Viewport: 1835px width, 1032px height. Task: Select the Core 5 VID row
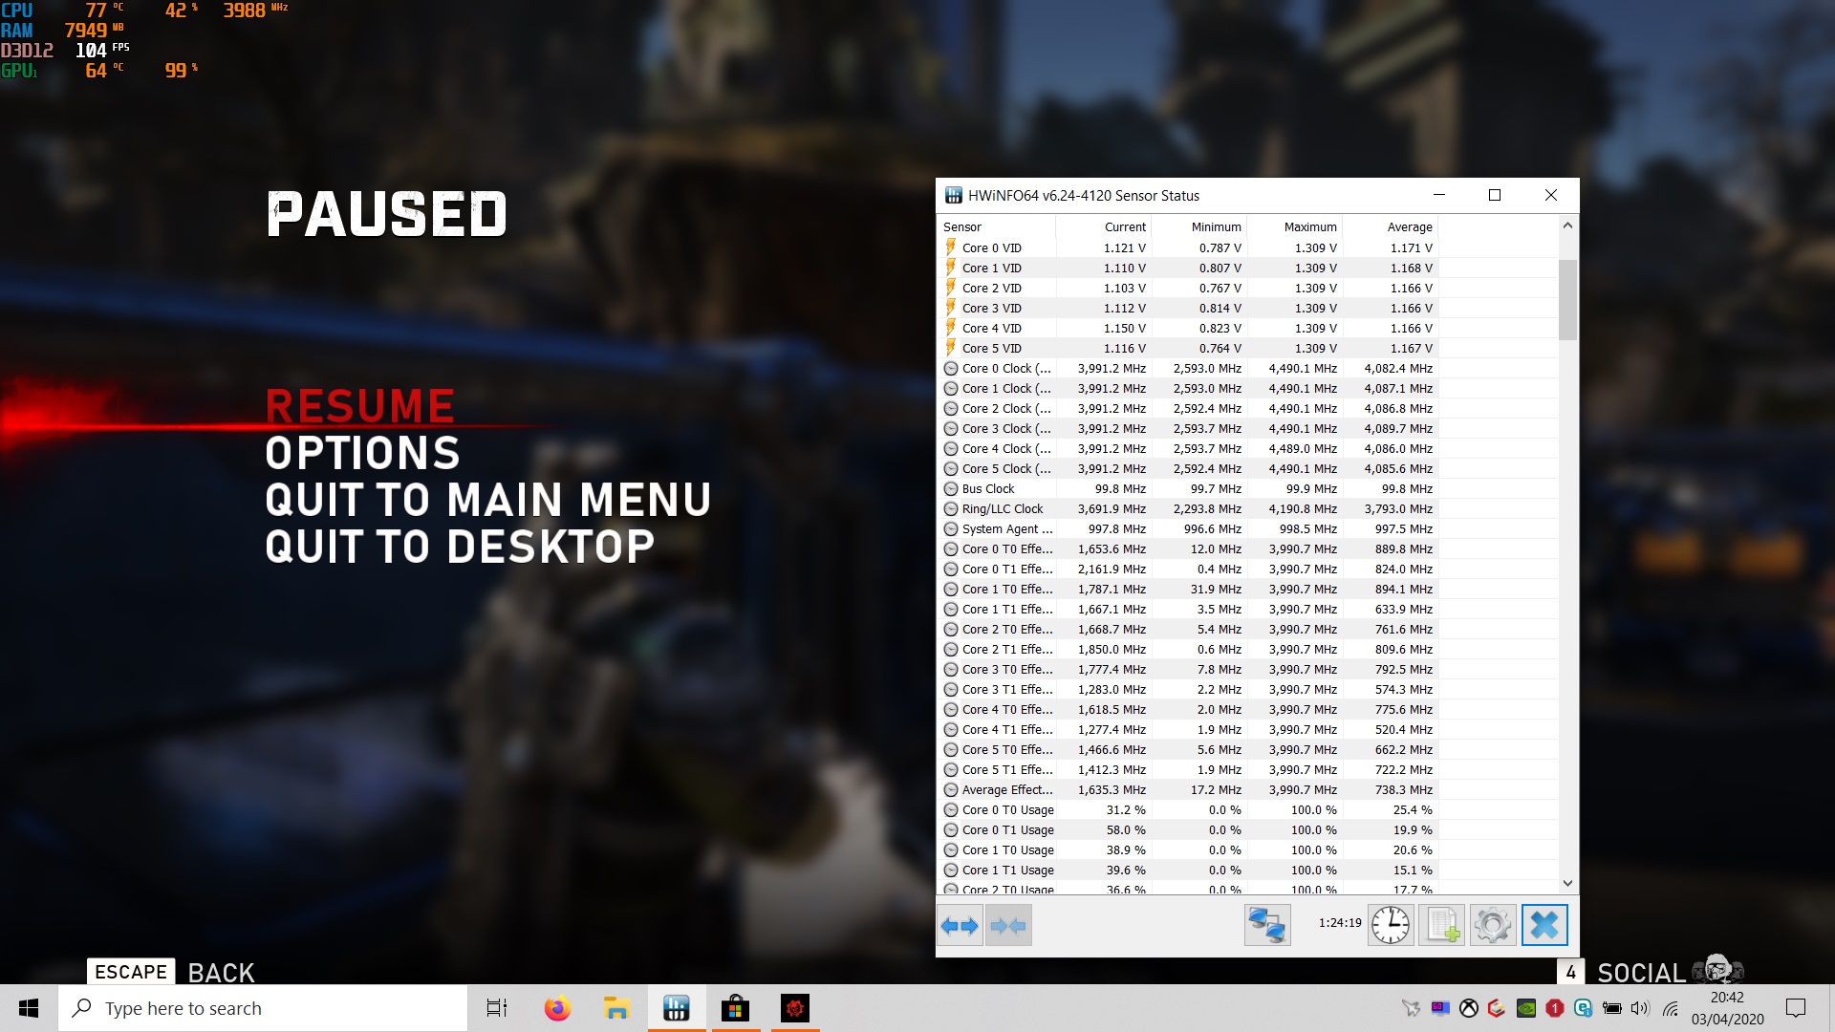(x=1188, y=348)
